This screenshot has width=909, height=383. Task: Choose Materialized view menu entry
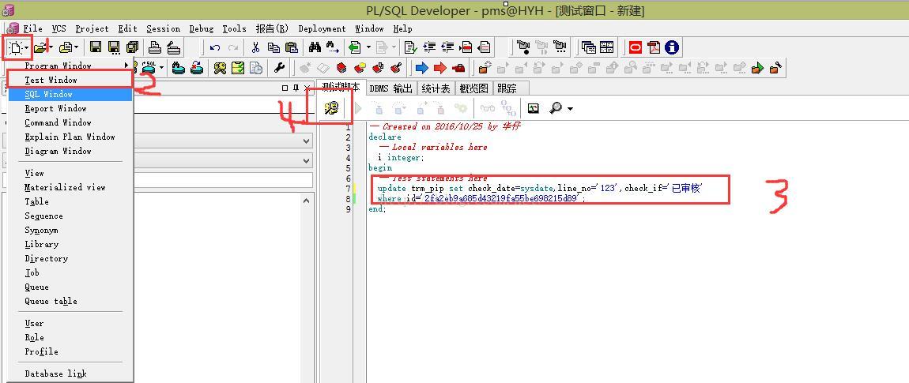tap(70, 187)
